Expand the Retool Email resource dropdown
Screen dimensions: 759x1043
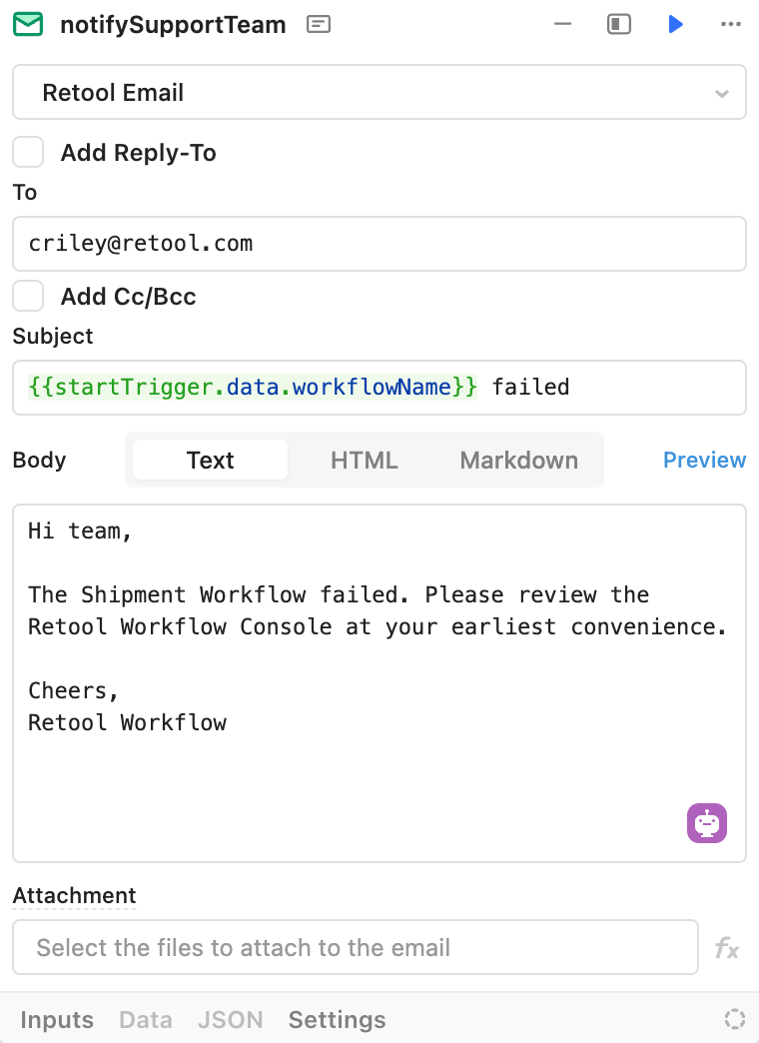(x=379, y=93)
